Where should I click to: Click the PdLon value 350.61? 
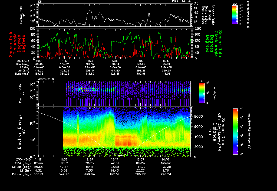click(38, 174)
